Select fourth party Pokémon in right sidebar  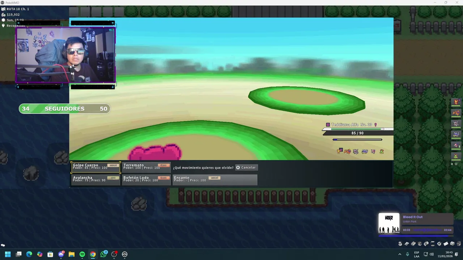click(x=456, y=135)
